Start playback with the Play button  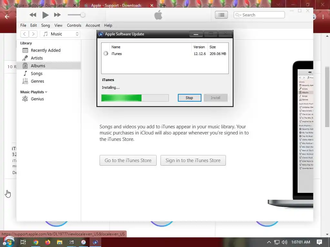[x=45, y=15]
